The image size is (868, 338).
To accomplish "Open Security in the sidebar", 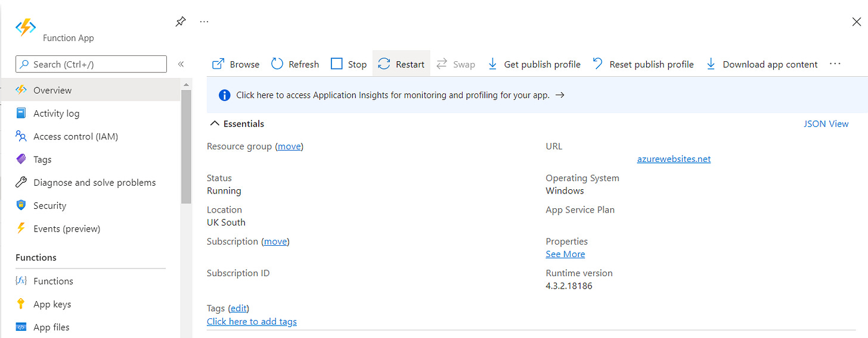I will [x=90, y=206].
